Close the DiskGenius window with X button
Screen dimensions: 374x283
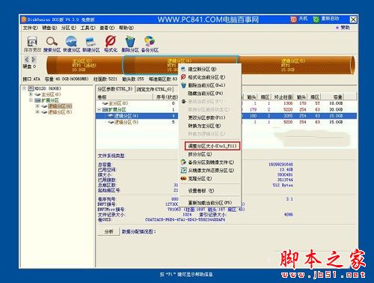pyautogui.click(x=353, y=19)
